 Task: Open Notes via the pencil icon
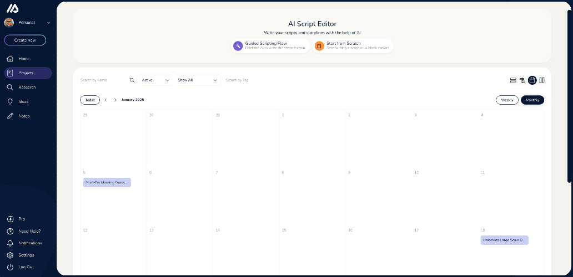[10, 116]
